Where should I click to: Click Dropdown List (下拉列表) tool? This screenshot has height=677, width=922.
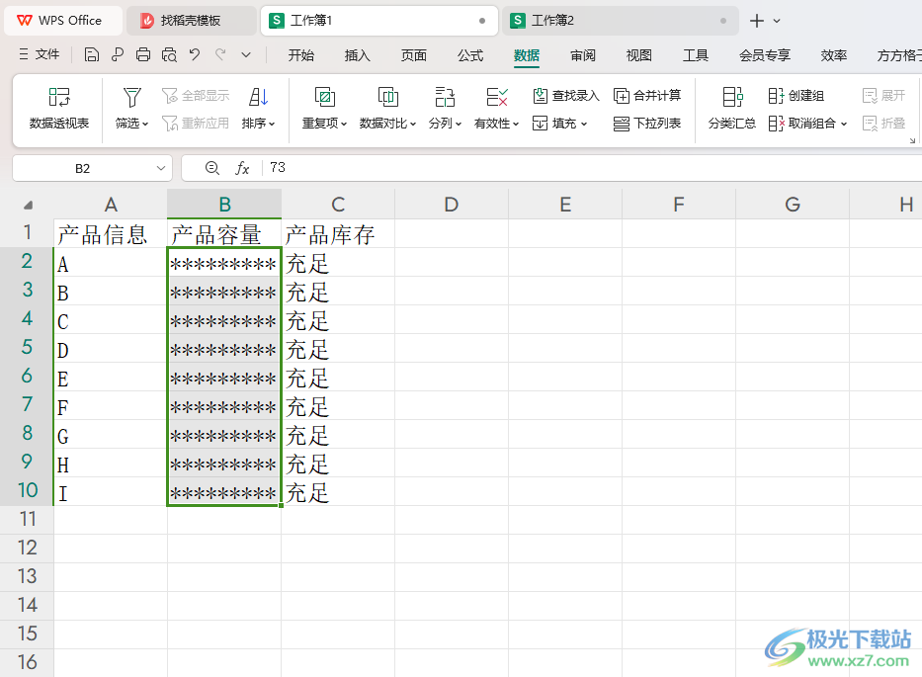tap(647, 123)
